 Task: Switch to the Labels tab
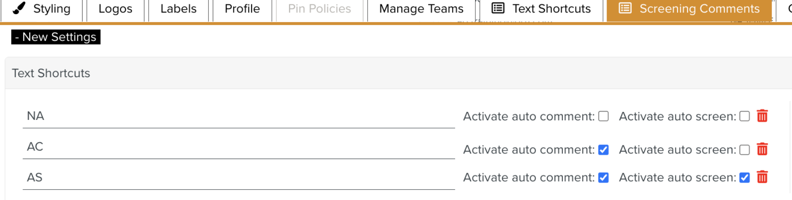[178, 9]
